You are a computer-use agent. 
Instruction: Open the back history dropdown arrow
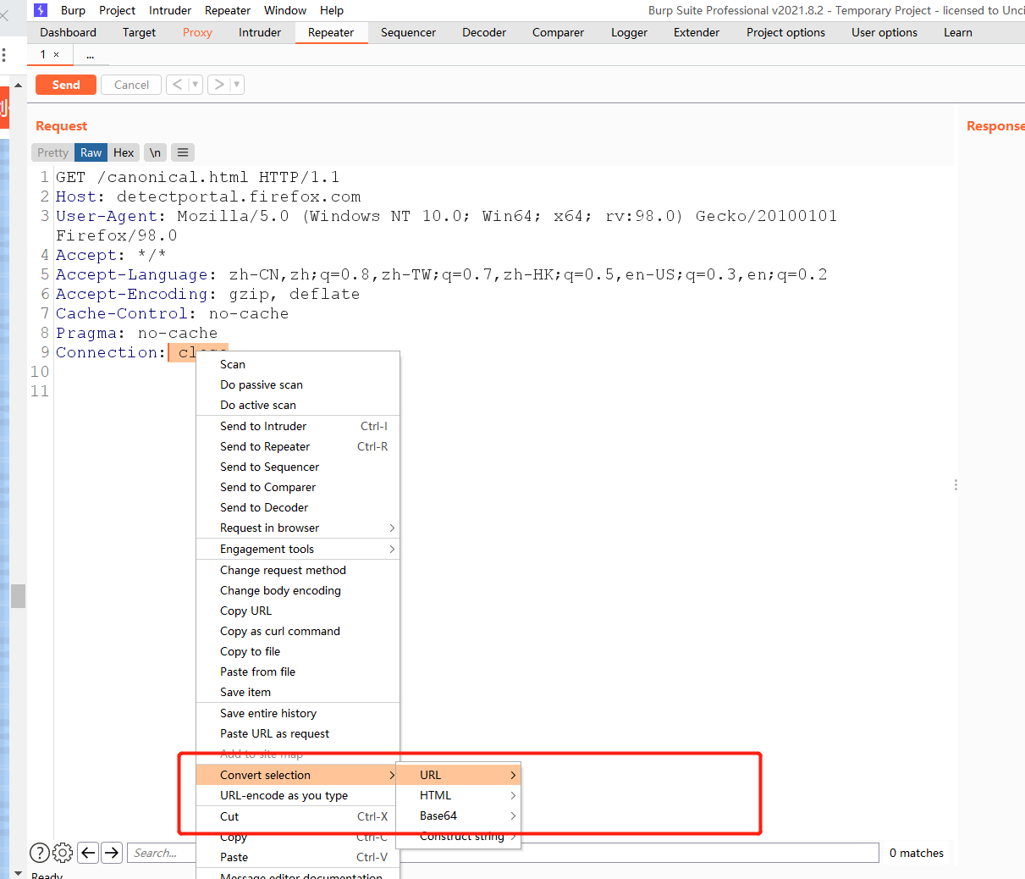(196, 85)
